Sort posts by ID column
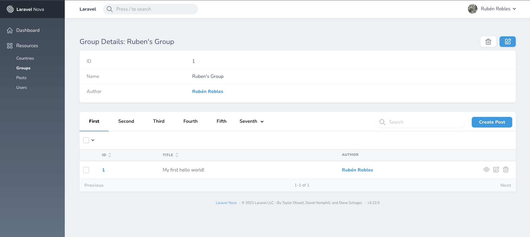This screenshot has width=530, height=237. (x=106, y=155)
